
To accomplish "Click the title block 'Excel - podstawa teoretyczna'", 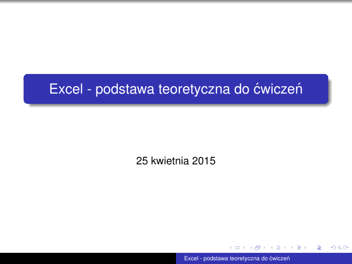I will point(176,88).
